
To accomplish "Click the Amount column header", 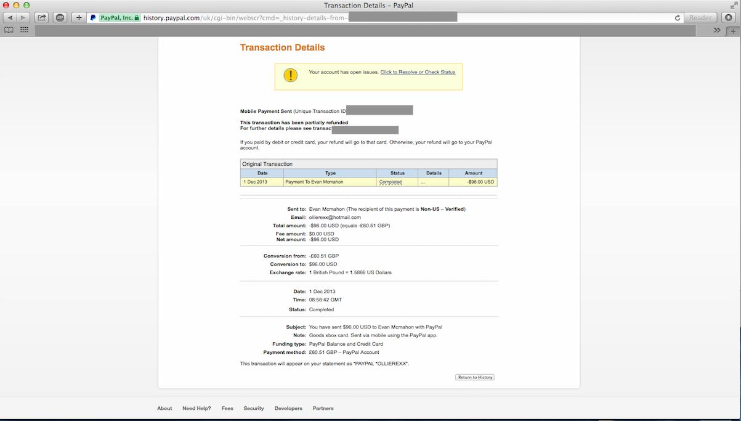I will [x=474, y=173].
